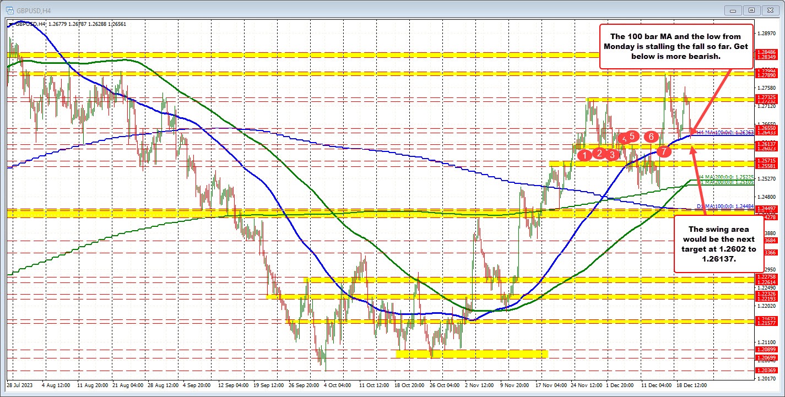Select marker 2 in the cluster of red circles
Image resolution: width=785 pixels, height=397 pixels.
[x=599, y=154]
